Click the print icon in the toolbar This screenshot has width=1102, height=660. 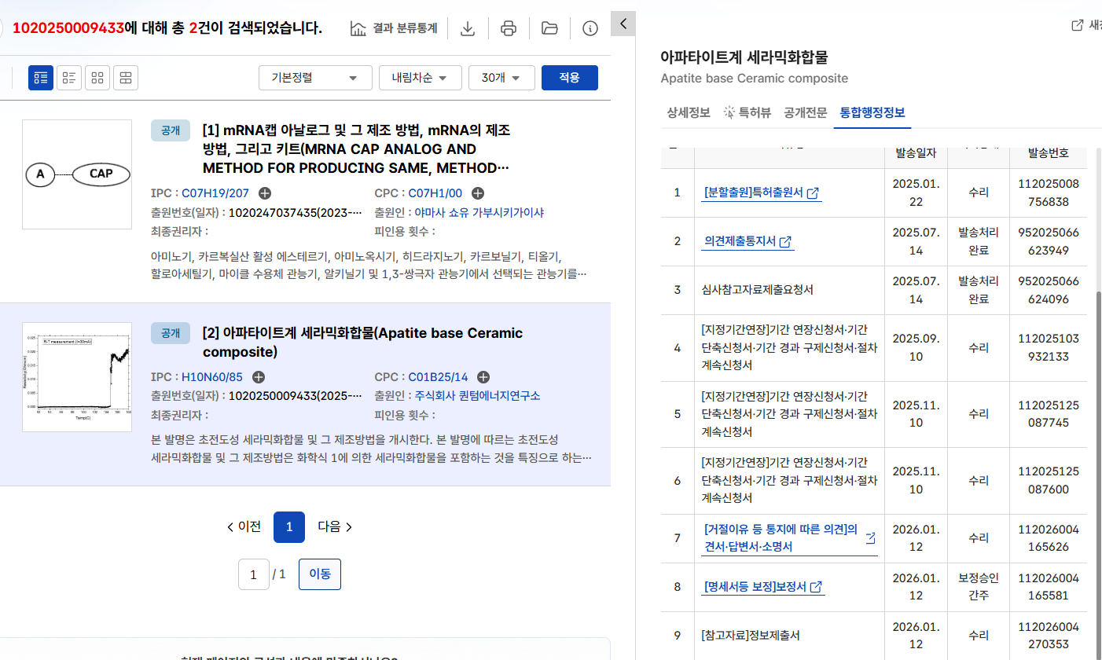(509, 28)
